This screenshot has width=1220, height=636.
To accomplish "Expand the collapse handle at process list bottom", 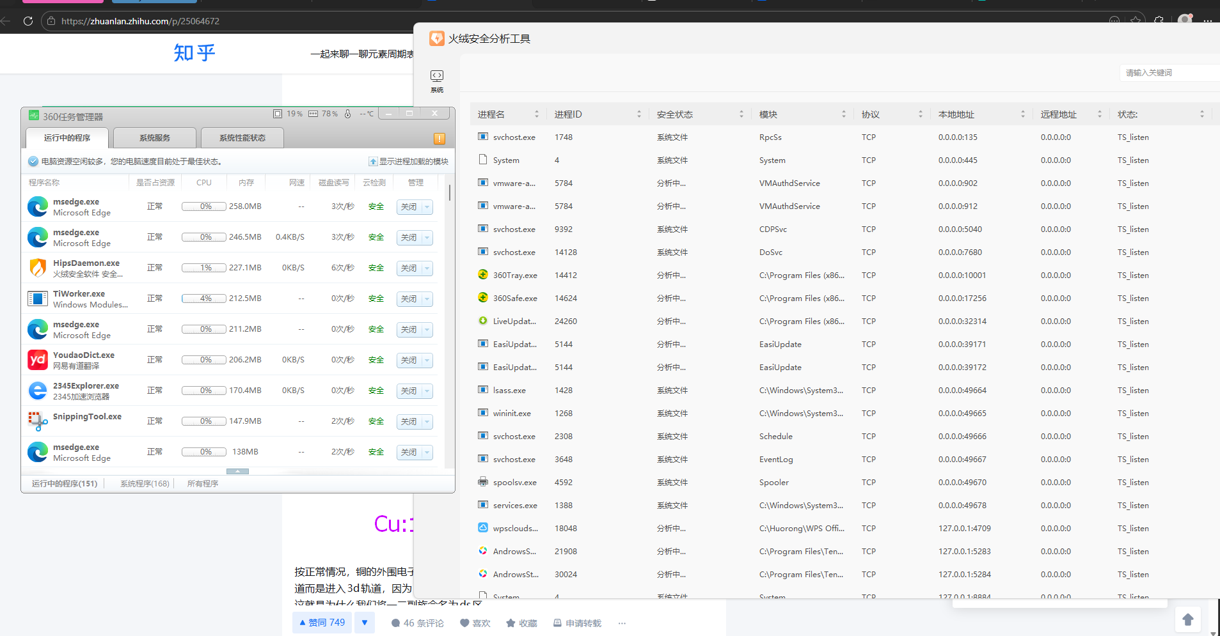I will coord(237,471).
